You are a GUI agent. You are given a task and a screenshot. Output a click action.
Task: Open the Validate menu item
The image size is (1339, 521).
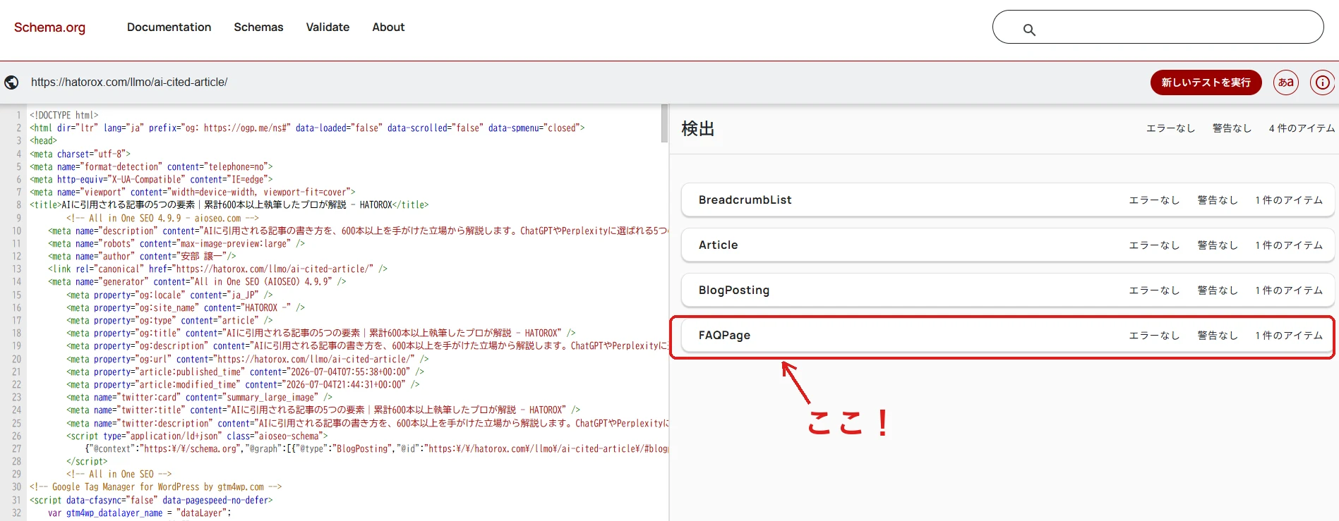click(328, 27)
